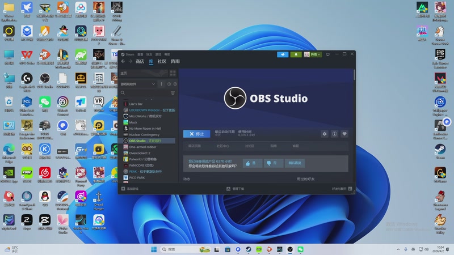Toggle the library grid collections view icon
This screenshot has height=255, width=454.
click(x=173, y=73)
